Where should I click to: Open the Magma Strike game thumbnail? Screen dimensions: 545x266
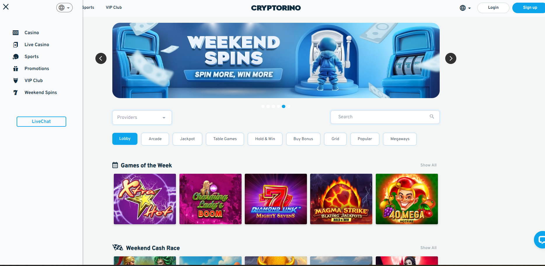[x=341, y=199]
